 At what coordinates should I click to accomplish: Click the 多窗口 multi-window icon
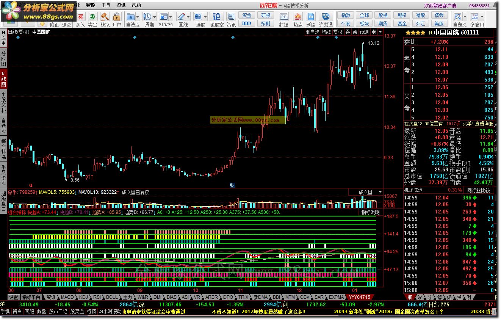[x=475, y=17]
